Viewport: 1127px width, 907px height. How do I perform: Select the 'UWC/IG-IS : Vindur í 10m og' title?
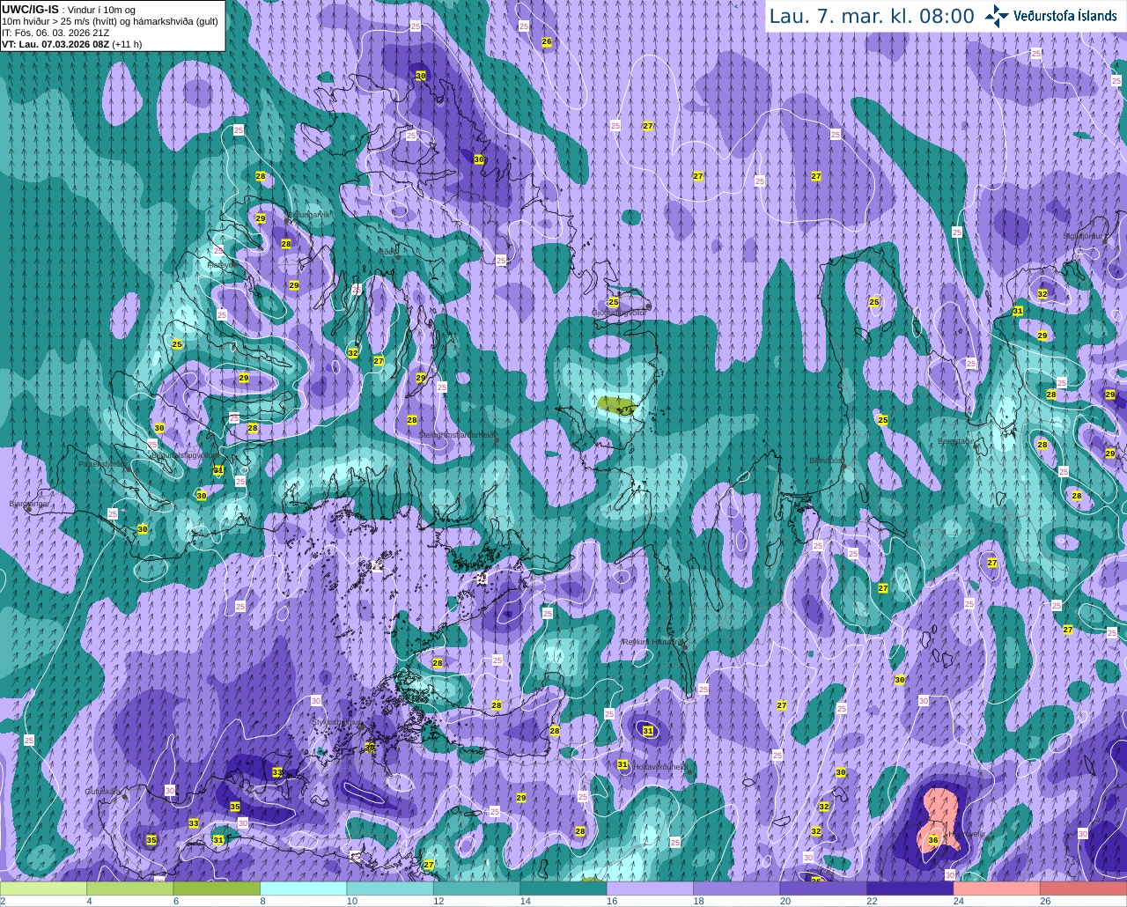pos(68,9)
